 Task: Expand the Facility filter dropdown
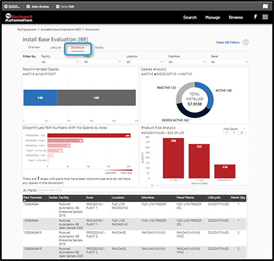[60, 62]
